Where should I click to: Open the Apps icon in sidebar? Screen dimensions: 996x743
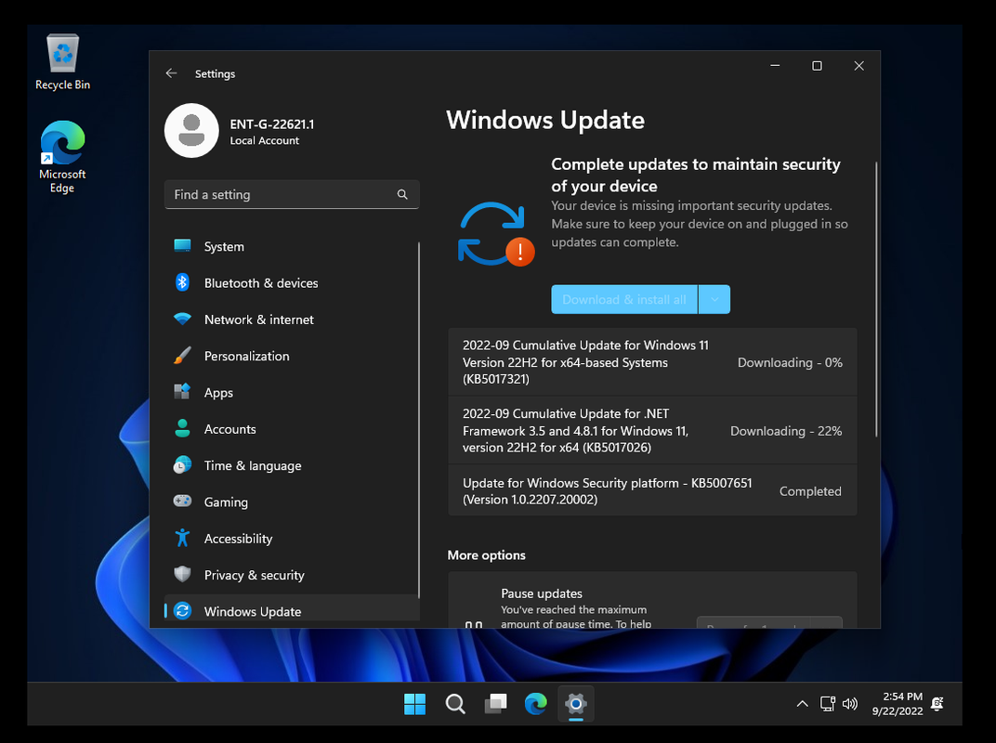[x=182, y=392]
